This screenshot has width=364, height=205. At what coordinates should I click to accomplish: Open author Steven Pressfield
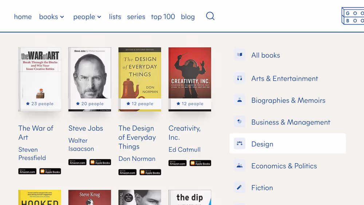pyautogui.click(x=32, y=154)
